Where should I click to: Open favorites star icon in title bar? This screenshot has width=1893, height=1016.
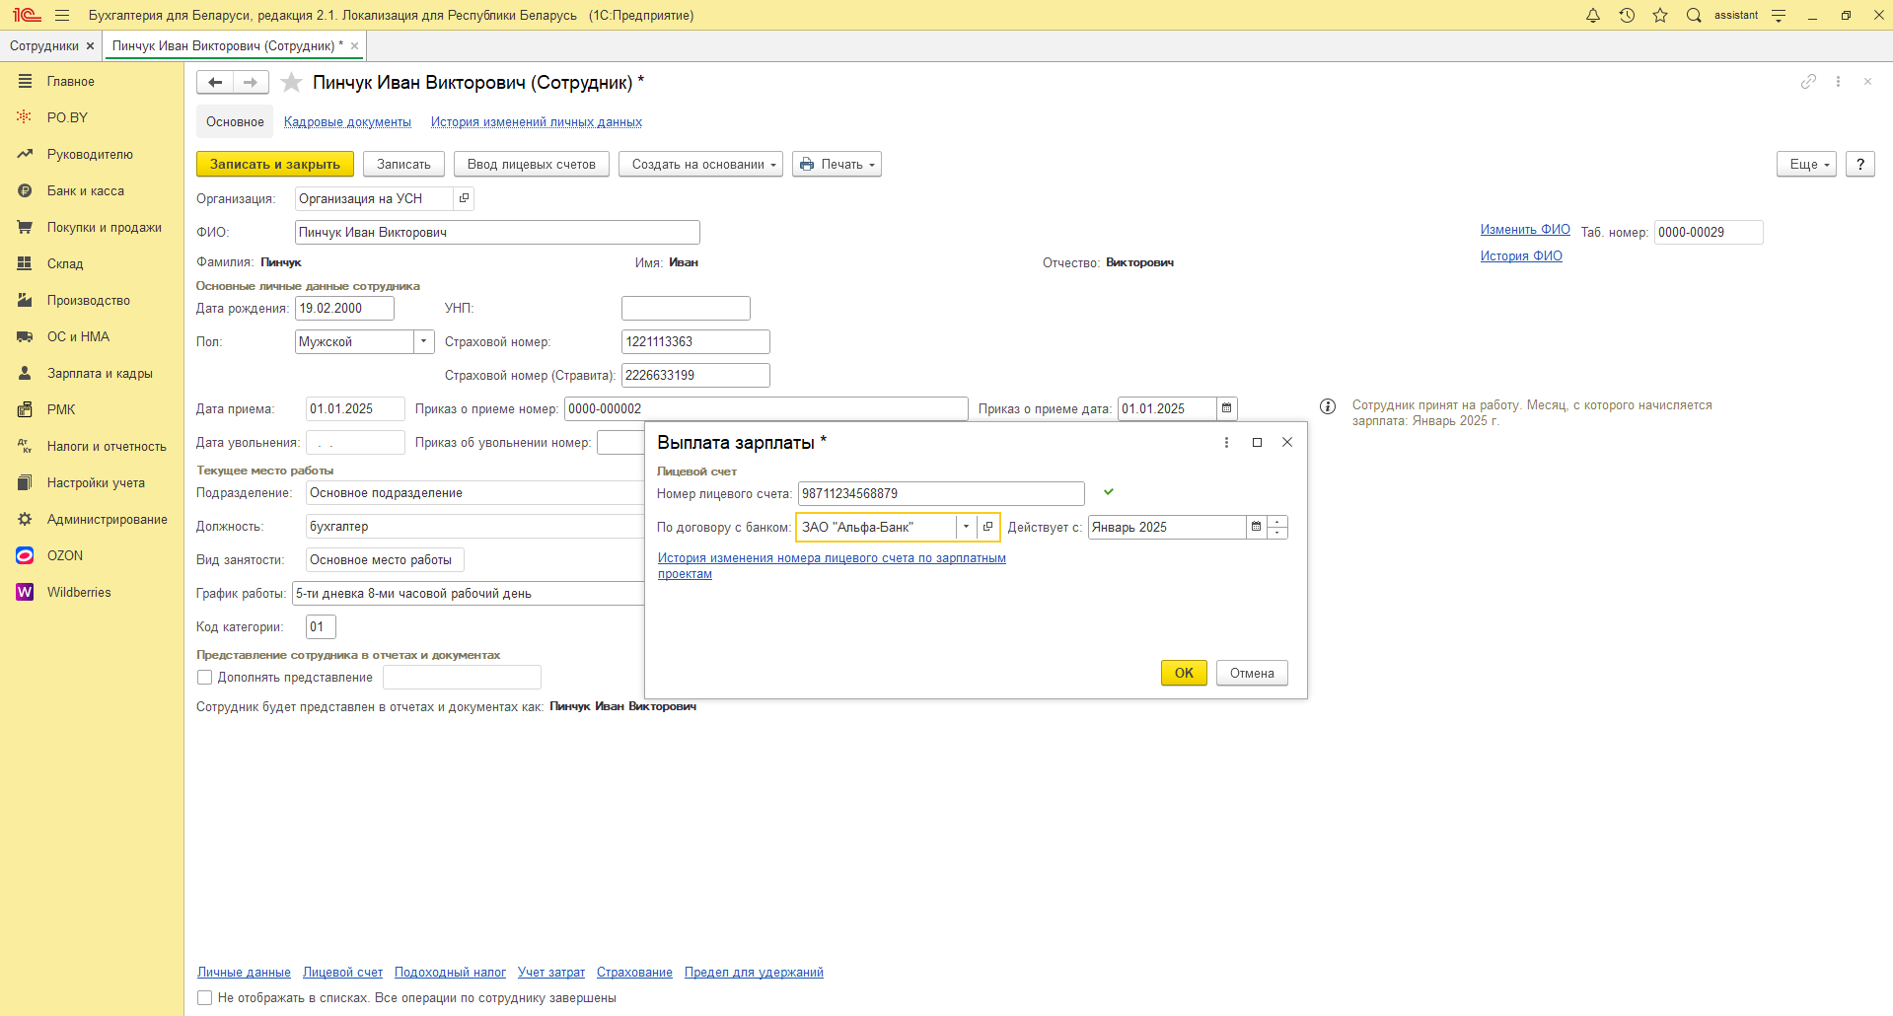point(1660,15)
